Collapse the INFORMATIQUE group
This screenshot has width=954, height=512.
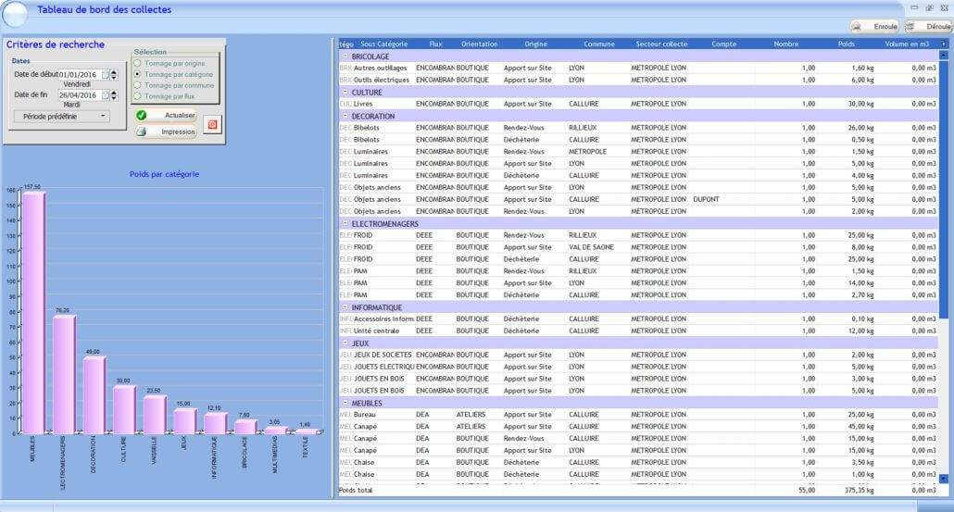click(345, 307)
